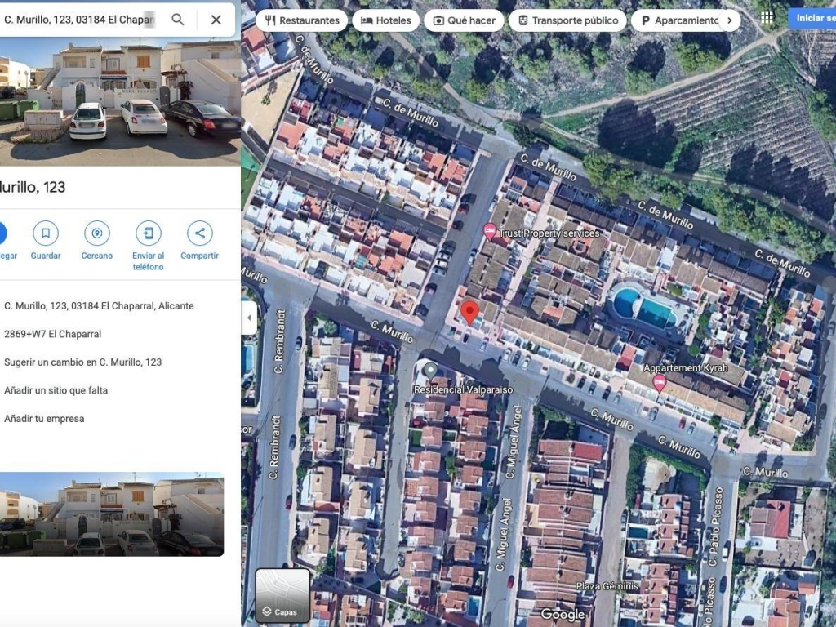Click the Plaza Géminis label on the map

point(607,586)
